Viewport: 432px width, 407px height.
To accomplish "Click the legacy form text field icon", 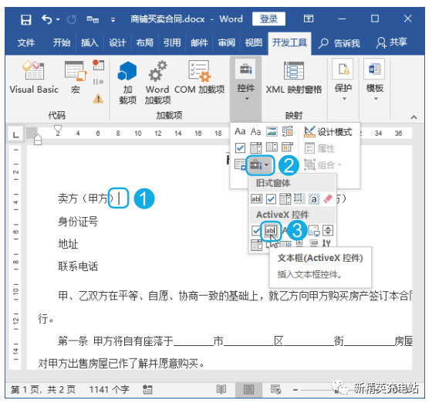I will coord(256,198).
